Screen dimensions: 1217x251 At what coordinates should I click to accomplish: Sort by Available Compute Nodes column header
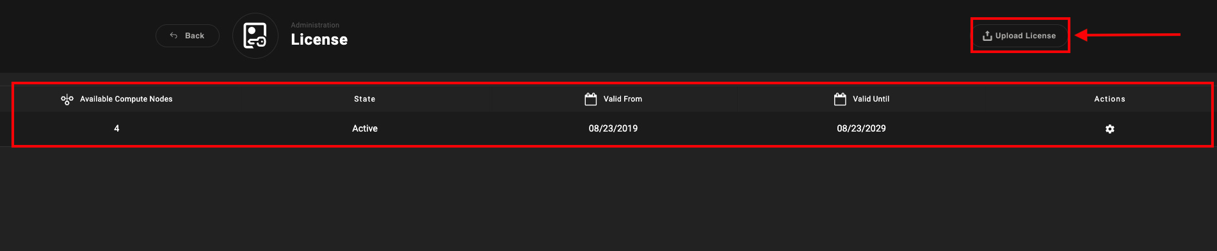click(126, 99)
